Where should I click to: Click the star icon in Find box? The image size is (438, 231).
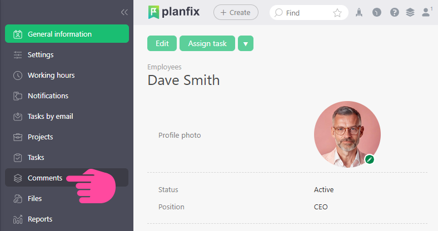pos(337,12)
